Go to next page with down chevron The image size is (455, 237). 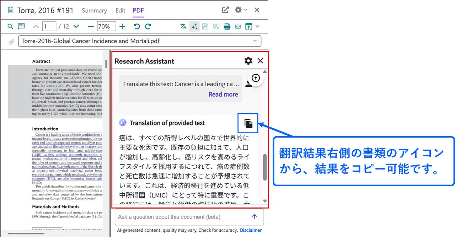76,27
